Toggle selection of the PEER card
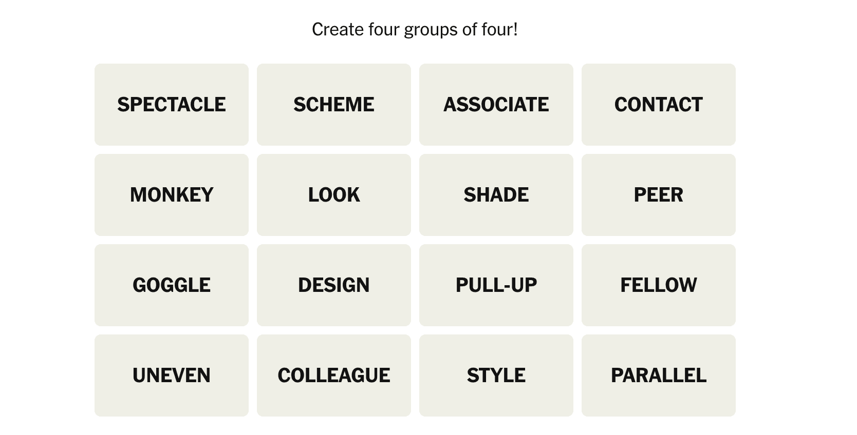857x435 pixels. 659,195
